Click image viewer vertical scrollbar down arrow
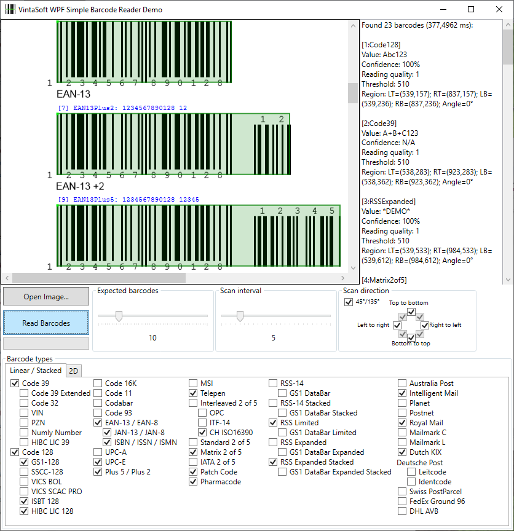 coord(353,268)
